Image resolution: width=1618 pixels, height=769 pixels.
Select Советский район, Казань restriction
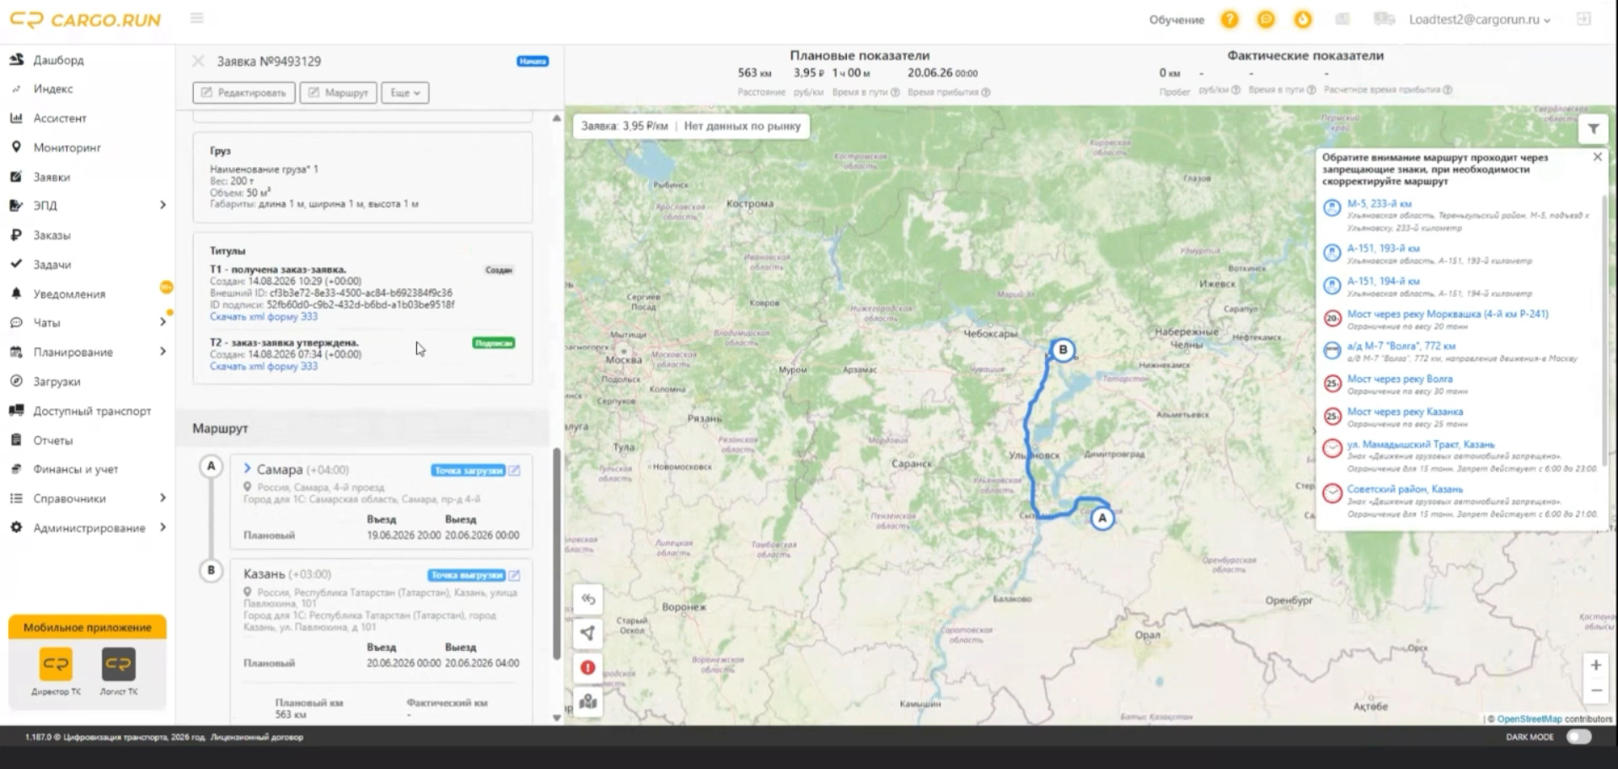(1404, 489)
